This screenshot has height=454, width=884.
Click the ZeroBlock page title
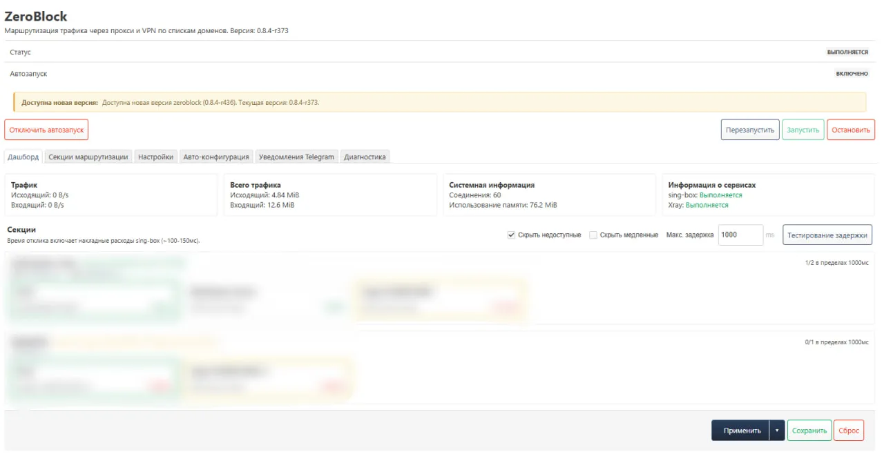coord(36,16)
